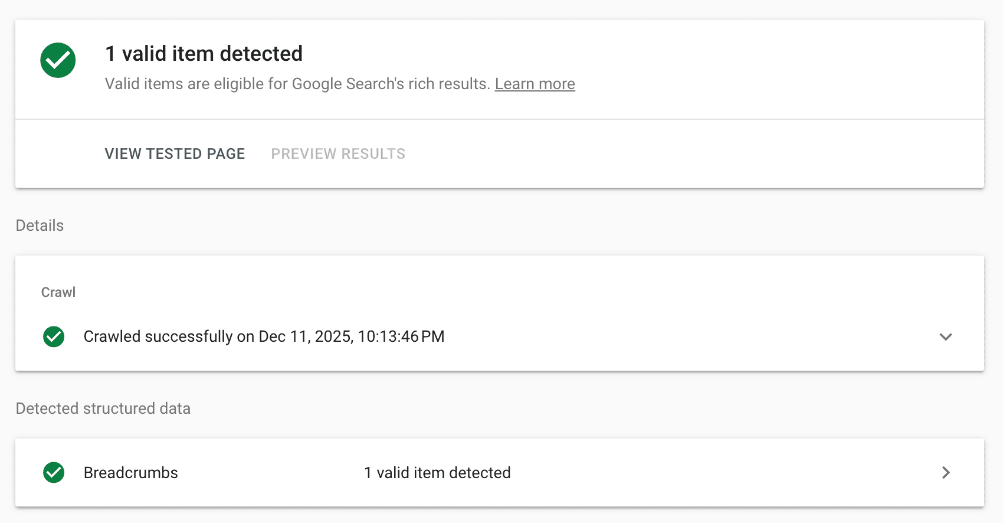Click the green check icon next to Breadcrumbs
Screen dimensions: 1003x523
point(54,472)
